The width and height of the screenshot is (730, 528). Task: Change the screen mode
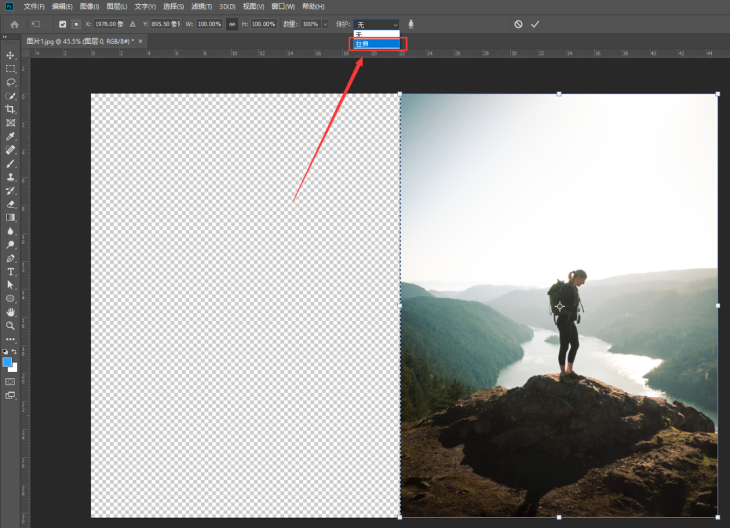coord(10,395)
